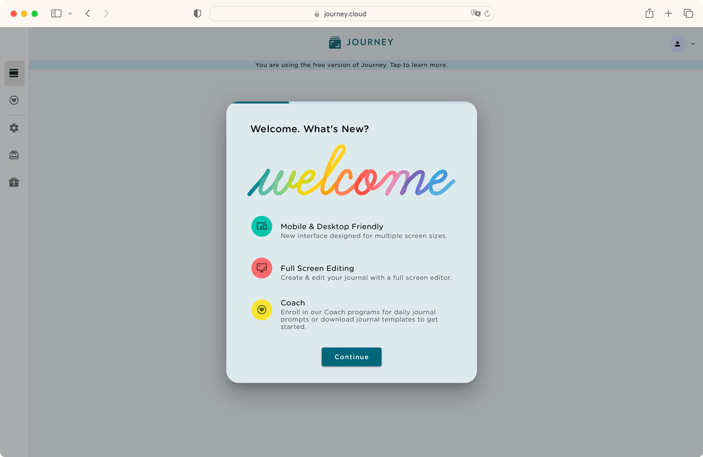
Task: Click the free version banner to learn more
Action: [351, 65]
